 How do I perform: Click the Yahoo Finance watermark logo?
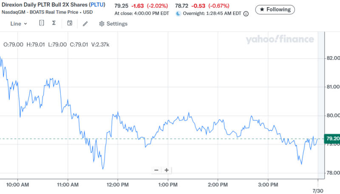279,40
